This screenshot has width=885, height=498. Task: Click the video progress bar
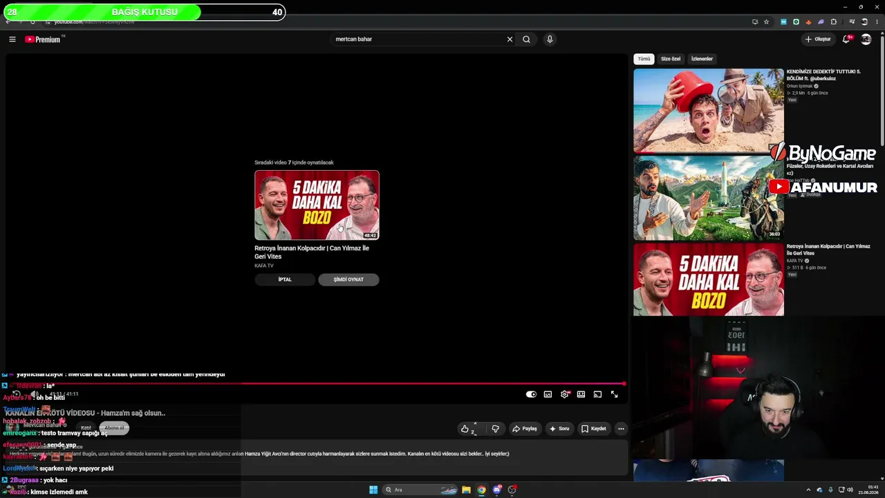[x=316, y=383]
